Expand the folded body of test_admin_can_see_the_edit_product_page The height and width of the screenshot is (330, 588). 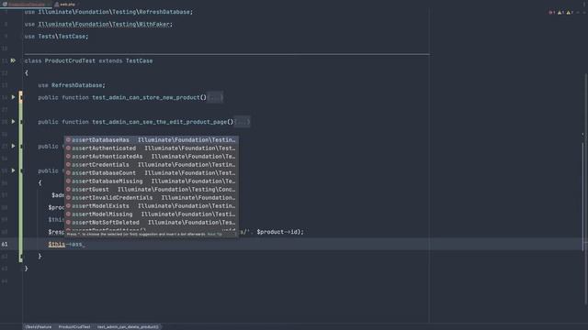click(x=243, y=122)
